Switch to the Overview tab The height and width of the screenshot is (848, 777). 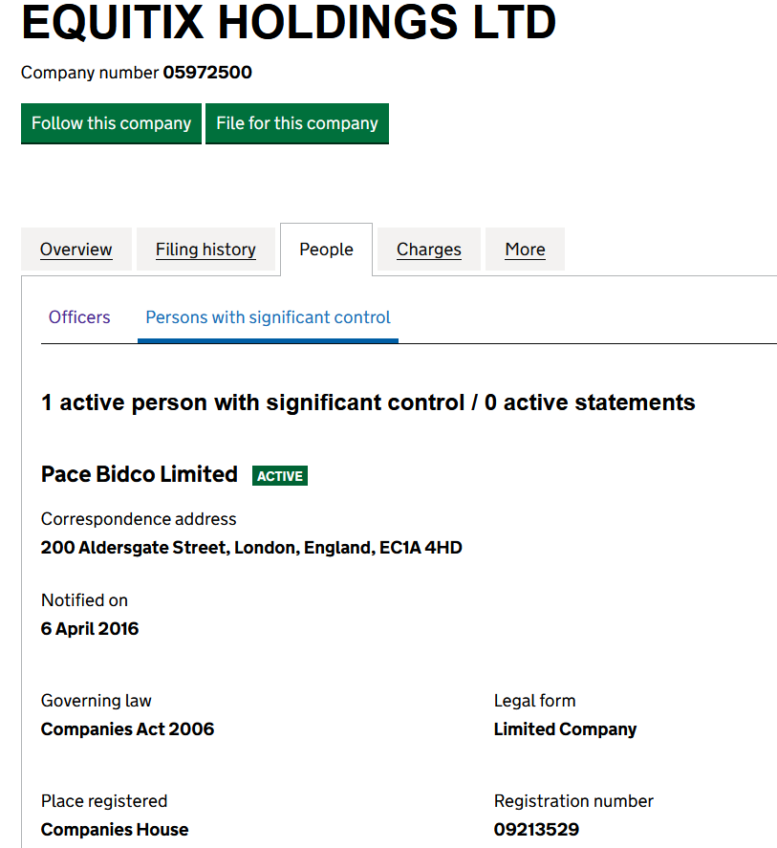pos(76,250)
